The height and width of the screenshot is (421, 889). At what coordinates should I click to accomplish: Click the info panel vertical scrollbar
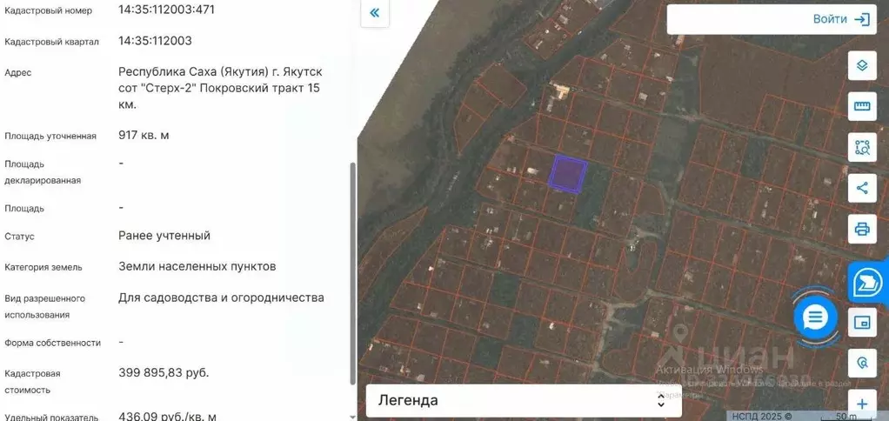(354, 273)
